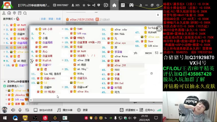Viewport: 217px width, 122px height.
Task: Select yhLuckyy in channel member list
Action: coord(20,95)
